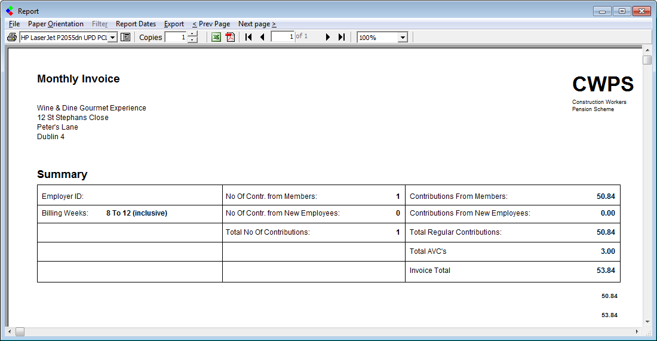The width and height of the screenshot is (657, 341).
Task: Go to next page arrow icon
Action: 327,37
